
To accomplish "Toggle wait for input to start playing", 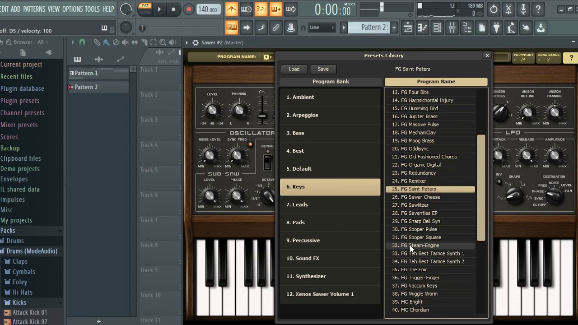I will click(x=246, y=9).
